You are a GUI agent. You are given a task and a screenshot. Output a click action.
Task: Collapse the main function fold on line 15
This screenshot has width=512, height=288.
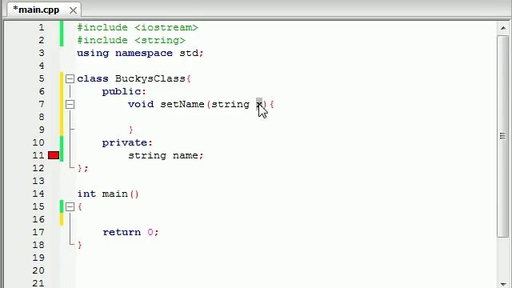pos(70,206)
